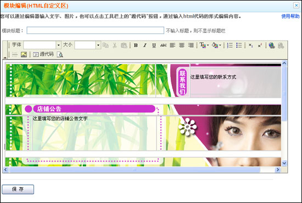The image size is (302, 203).
Task: Open the 字体 font dropdown
Action: (x=59, y=45)
